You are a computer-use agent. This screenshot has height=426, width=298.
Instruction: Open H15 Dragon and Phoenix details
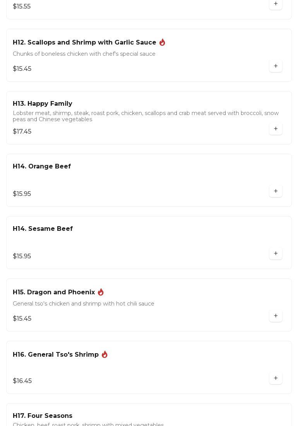(54, 292)
